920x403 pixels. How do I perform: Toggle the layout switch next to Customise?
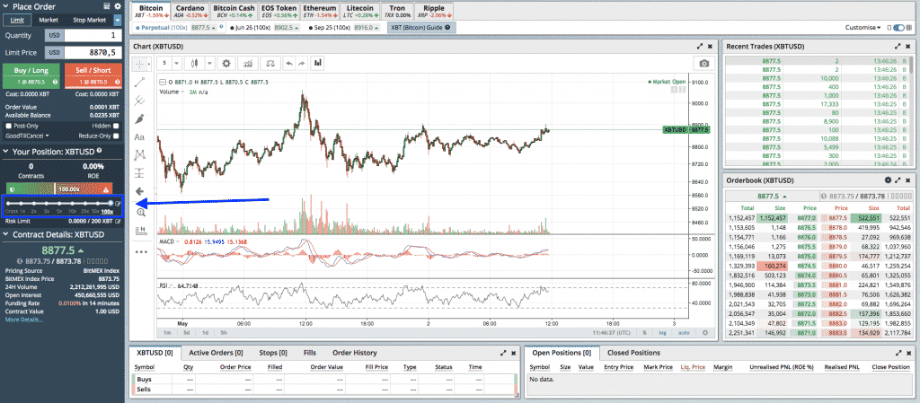(898, 28)
